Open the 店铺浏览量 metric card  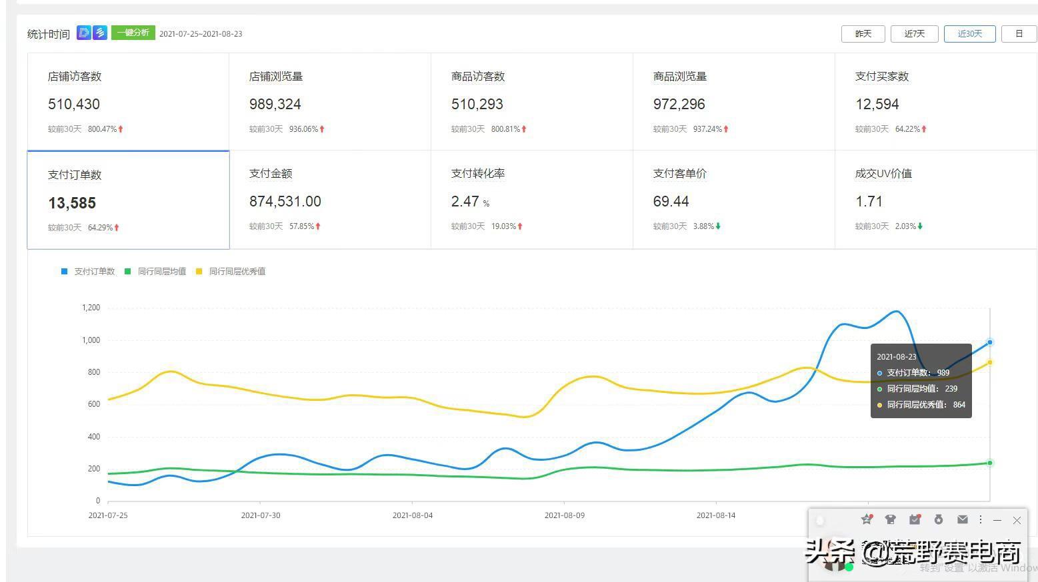pos(330,101)
